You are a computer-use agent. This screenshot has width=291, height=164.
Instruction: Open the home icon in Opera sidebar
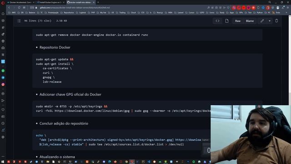point(3,14)
